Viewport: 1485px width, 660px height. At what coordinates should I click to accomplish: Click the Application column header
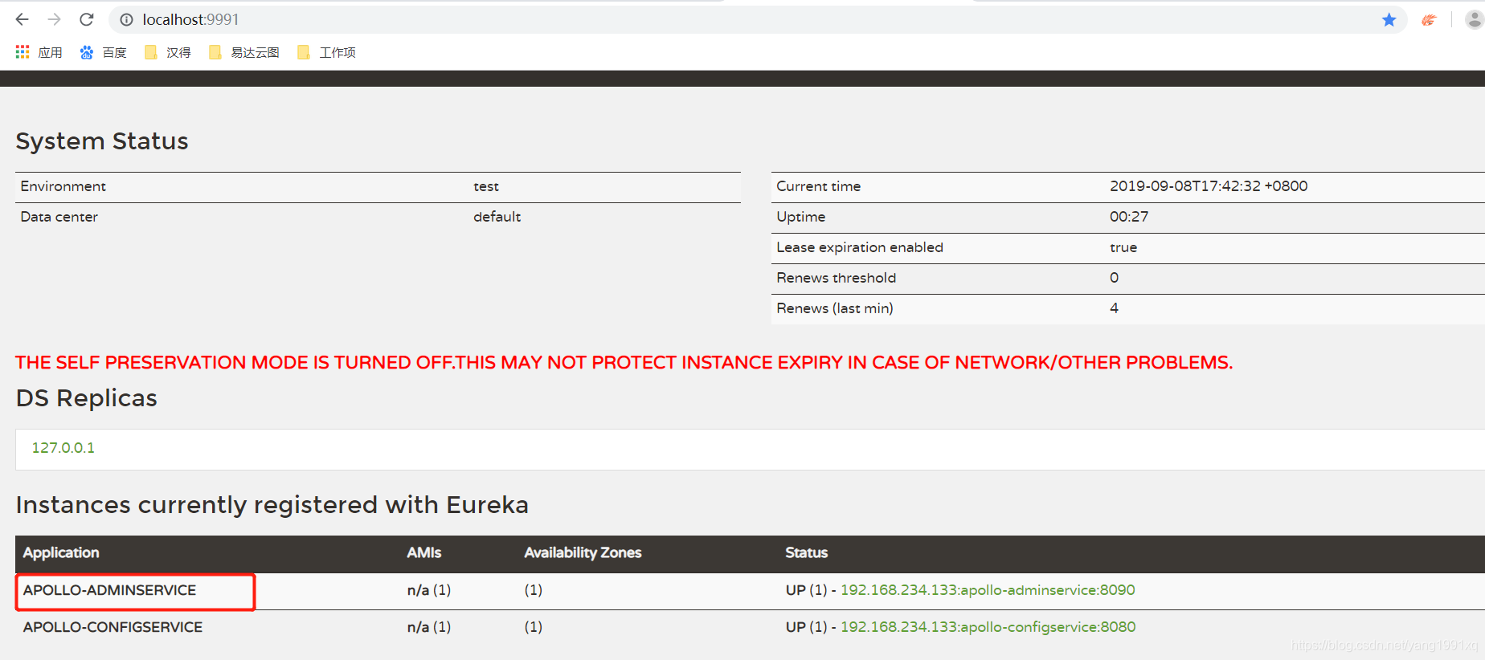pyautogui.click(x=61, y=552)
